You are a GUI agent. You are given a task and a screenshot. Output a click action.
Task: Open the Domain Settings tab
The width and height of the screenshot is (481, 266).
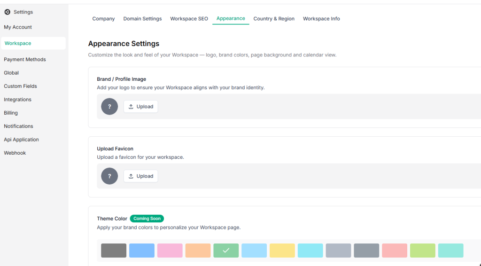(x=142, y=19)
